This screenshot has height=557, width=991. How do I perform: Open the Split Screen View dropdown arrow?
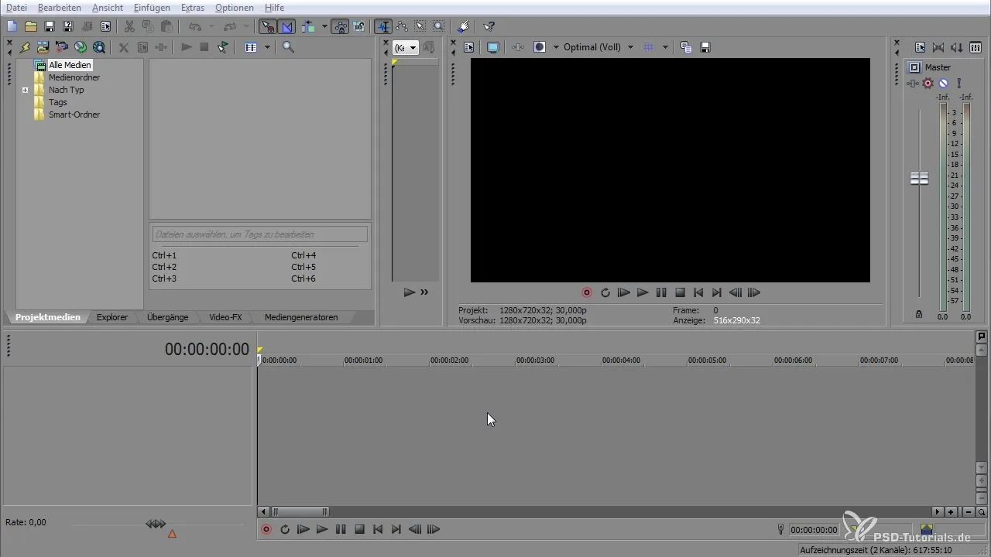556,47
